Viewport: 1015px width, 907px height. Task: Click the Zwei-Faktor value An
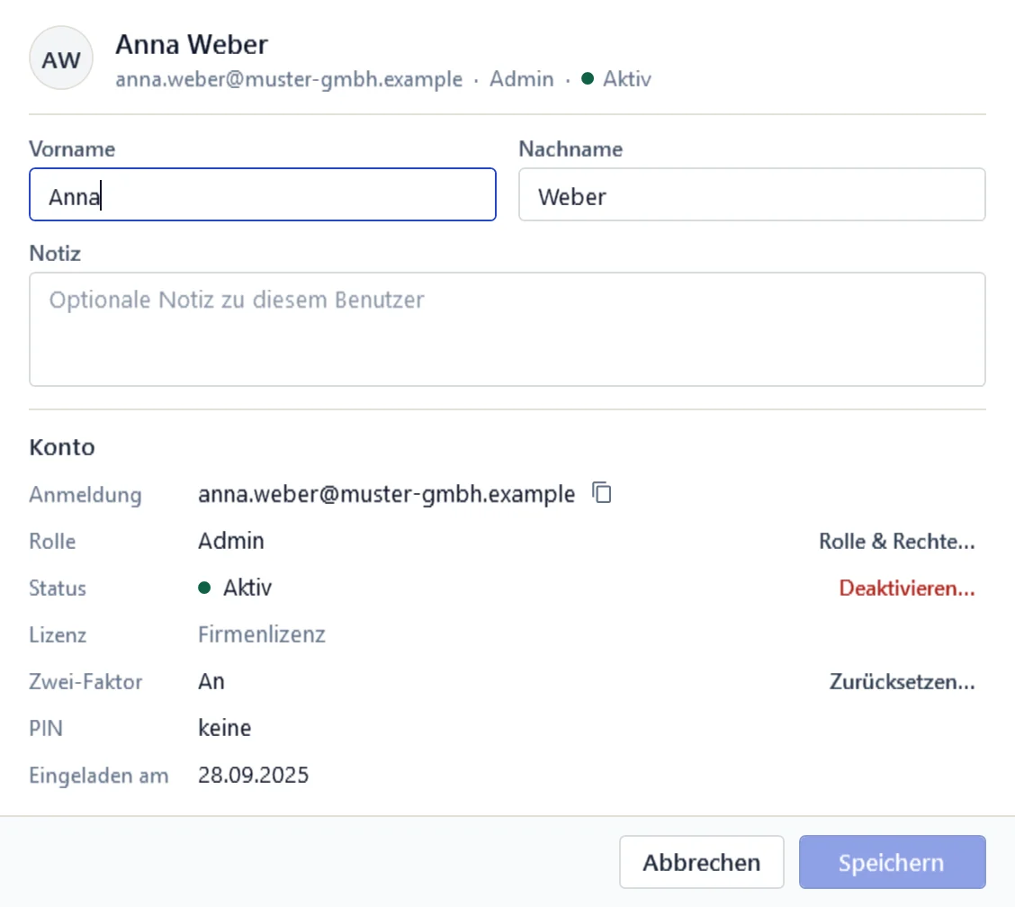pos(211,681)
